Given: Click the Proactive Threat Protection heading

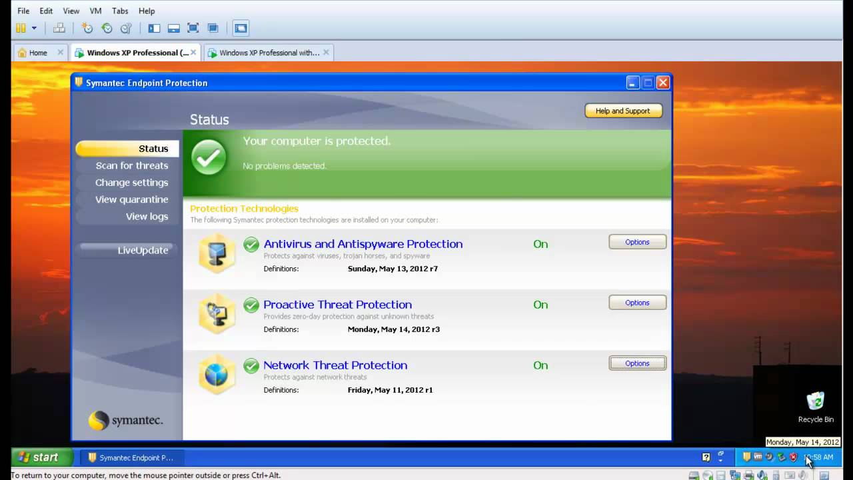Looking at the screenshot, I should 337,305.
